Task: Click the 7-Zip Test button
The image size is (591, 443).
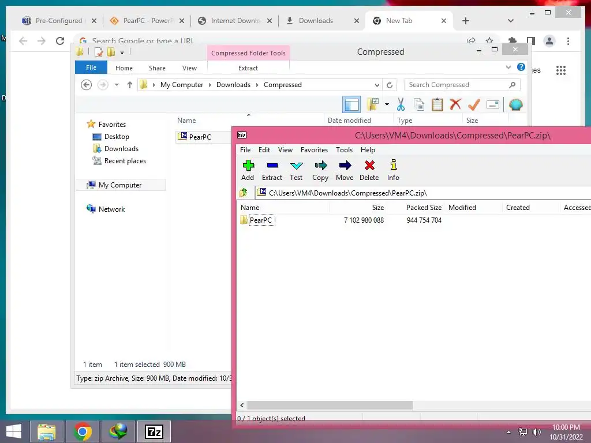Action: pyautogui.click(x=296, y=170)
